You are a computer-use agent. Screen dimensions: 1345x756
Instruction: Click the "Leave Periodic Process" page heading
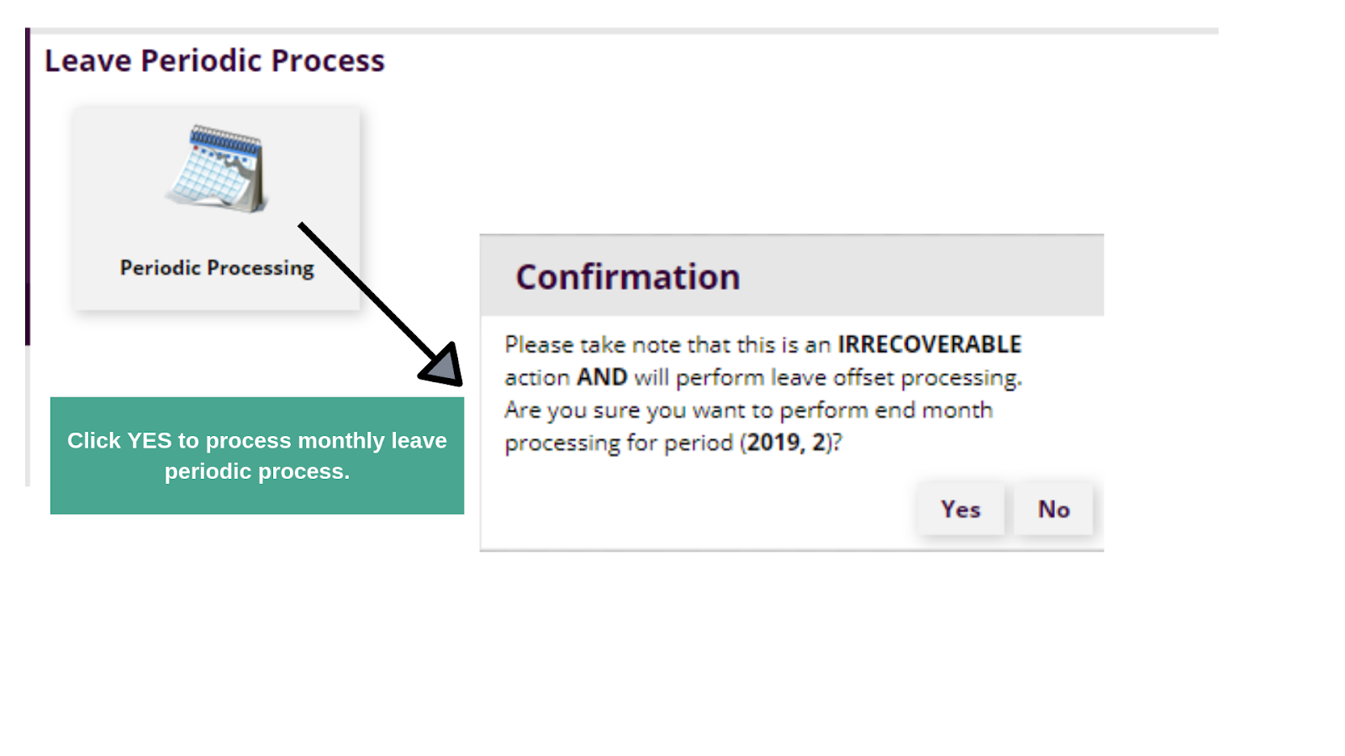[214, 60]
